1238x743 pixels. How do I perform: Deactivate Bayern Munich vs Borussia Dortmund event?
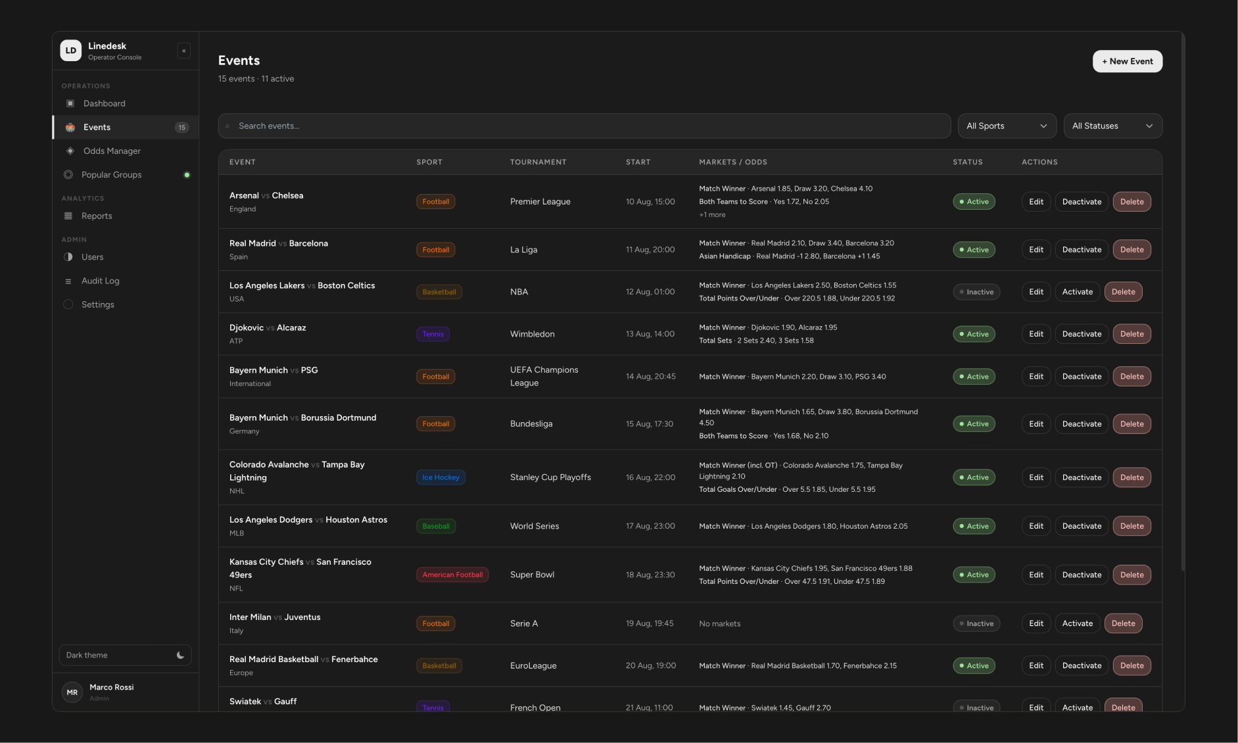1082,424
